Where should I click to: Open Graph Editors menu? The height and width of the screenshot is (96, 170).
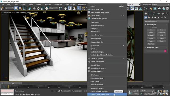click(x=70, y=5)
